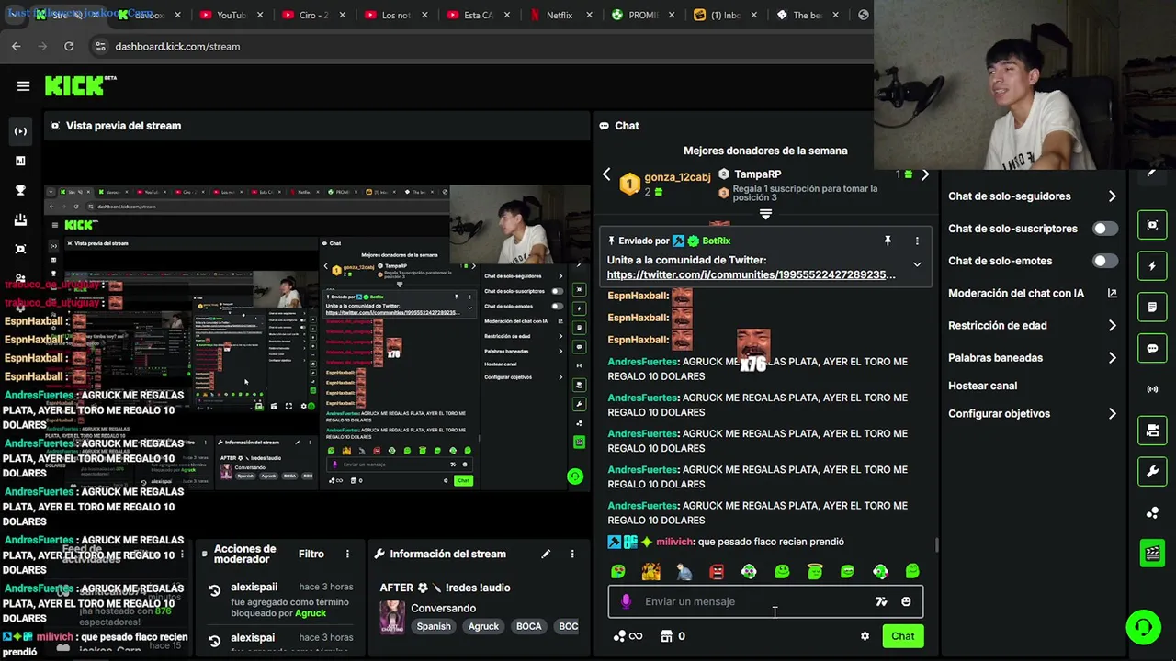Screen dimensions: 1176x661
Task: Open the green headset support button
Action: pos(1144,627)
